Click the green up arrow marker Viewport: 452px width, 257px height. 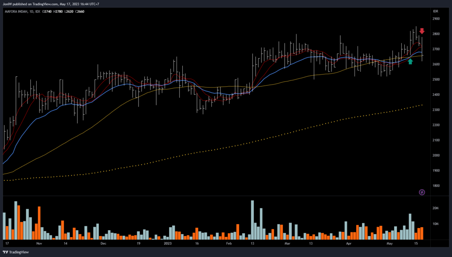point(411,62)
